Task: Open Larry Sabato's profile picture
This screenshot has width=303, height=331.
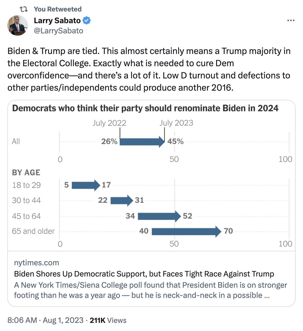Action: 18,25
